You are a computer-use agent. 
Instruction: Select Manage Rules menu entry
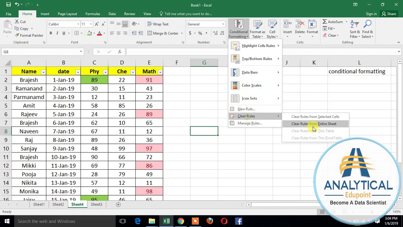click(255, 123)
